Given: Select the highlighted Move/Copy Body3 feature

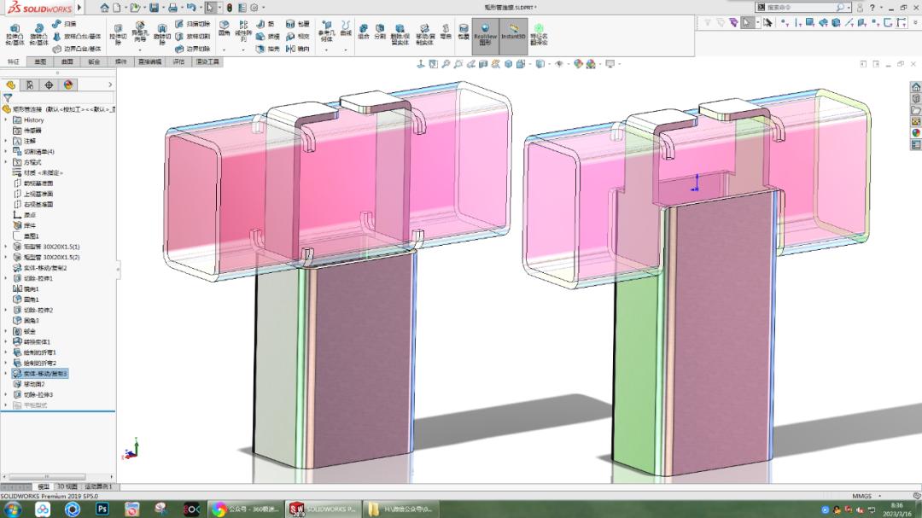Looking at the screenshot, I should tap(44, 374).
